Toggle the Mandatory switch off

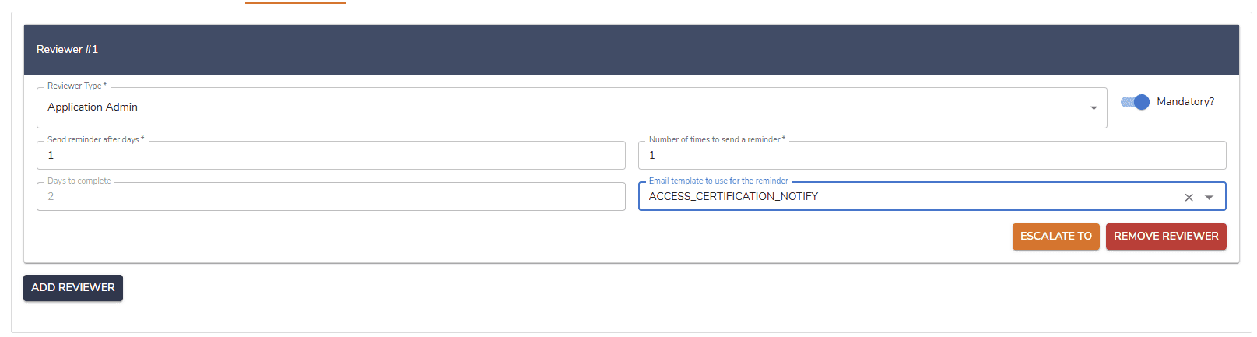[x=1136, y=102]
